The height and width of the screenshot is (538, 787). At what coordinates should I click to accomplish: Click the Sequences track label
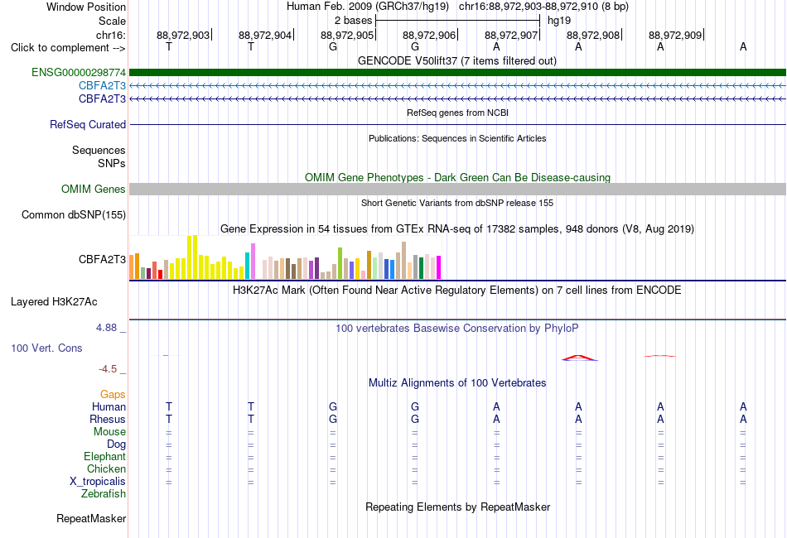[99, 150]
